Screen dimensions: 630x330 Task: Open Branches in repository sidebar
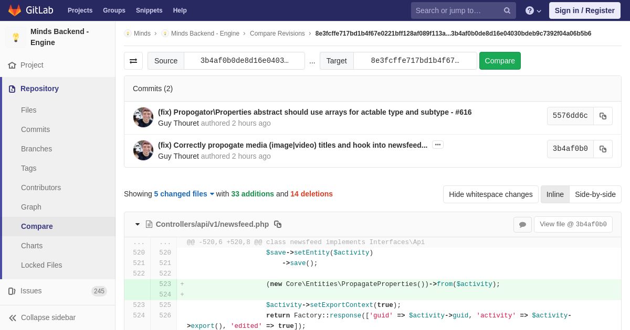[x=36, y=149]
